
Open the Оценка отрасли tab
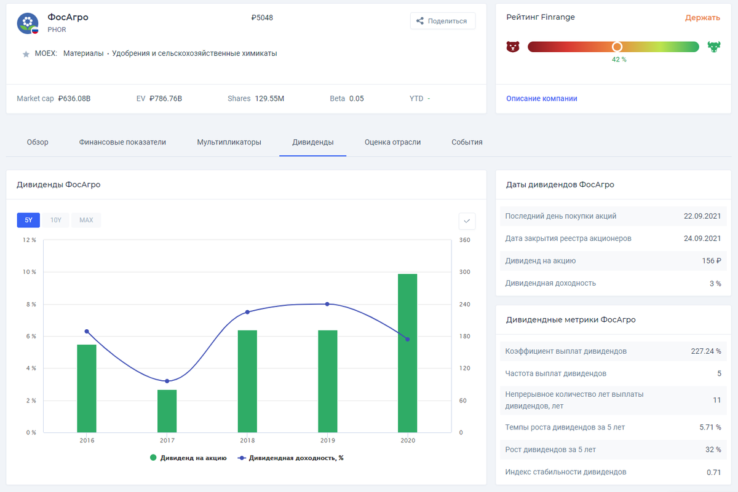[392, 142]
